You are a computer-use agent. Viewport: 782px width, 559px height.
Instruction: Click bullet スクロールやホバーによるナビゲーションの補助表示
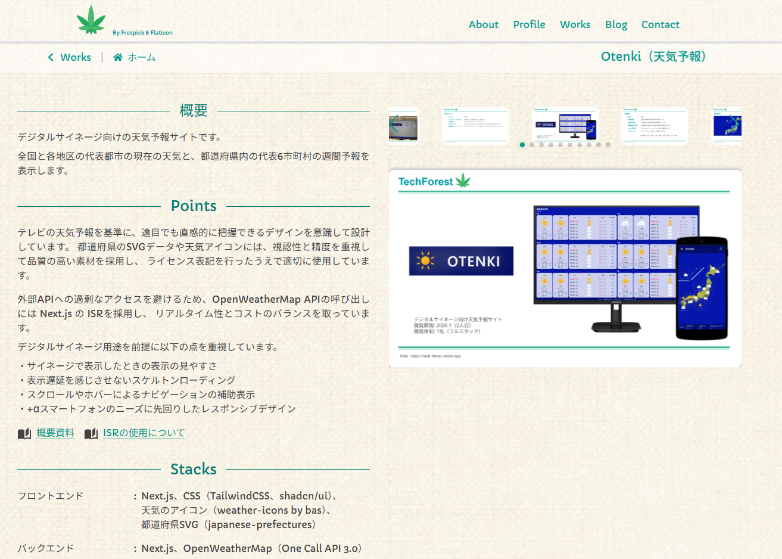coord(136,395)
